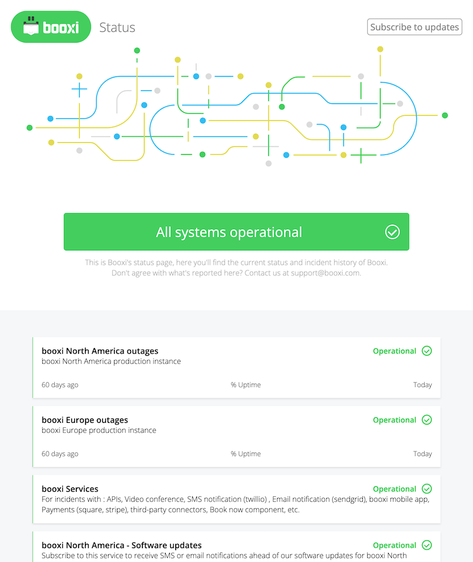Click the checkmark icon in the operational banner
The width and height of the screenshot is (473, 562).
click(392, 232)
